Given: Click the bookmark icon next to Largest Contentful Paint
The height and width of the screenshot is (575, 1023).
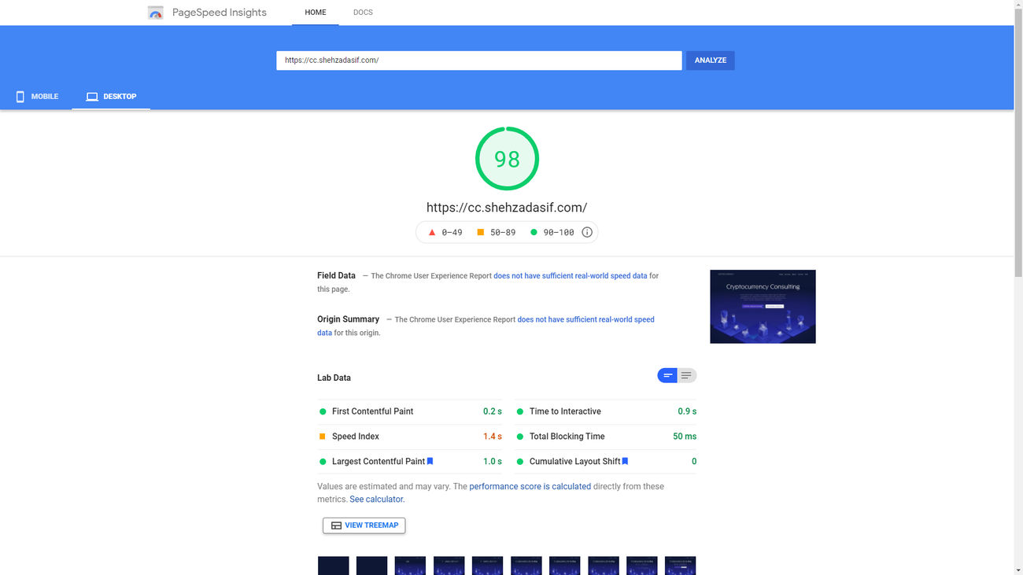Looking at the screenshot, I should 430,461.
